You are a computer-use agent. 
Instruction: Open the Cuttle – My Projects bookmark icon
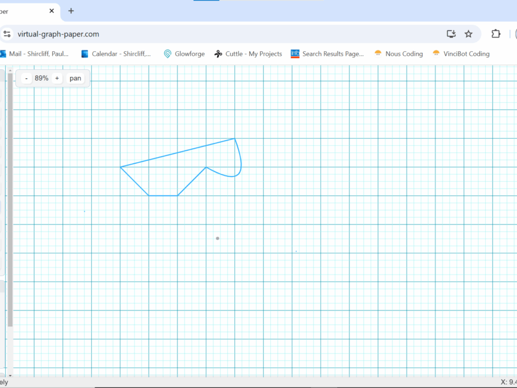coord(218,53)
